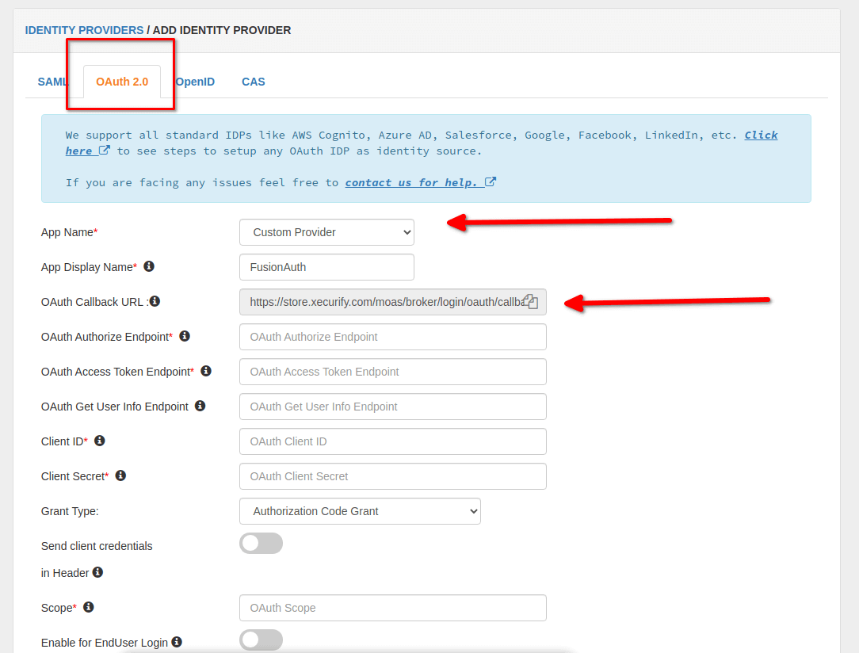Click the OAuth Callback URL read-only field
Screen dimensions: 859x653
[393, 302]
